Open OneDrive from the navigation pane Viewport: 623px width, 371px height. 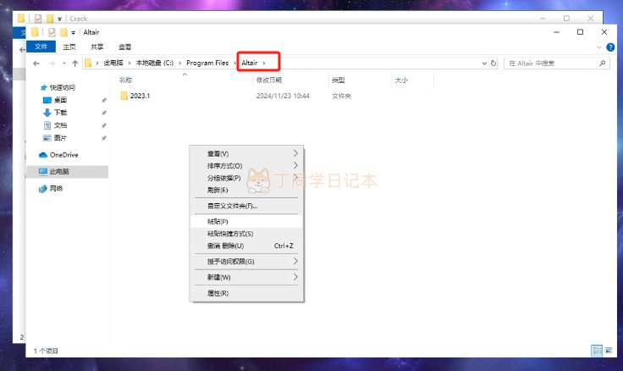63,155
